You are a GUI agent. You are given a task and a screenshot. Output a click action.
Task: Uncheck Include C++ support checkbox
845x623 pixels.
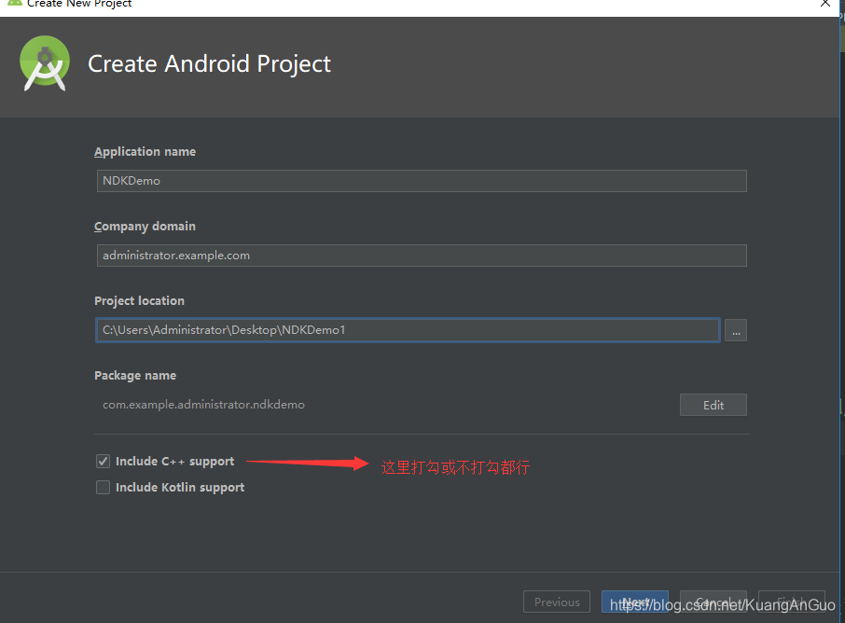[x=103, y=462]
